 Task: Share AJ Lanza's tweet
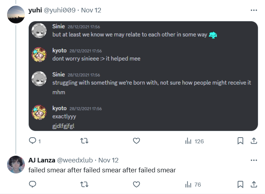254,184
